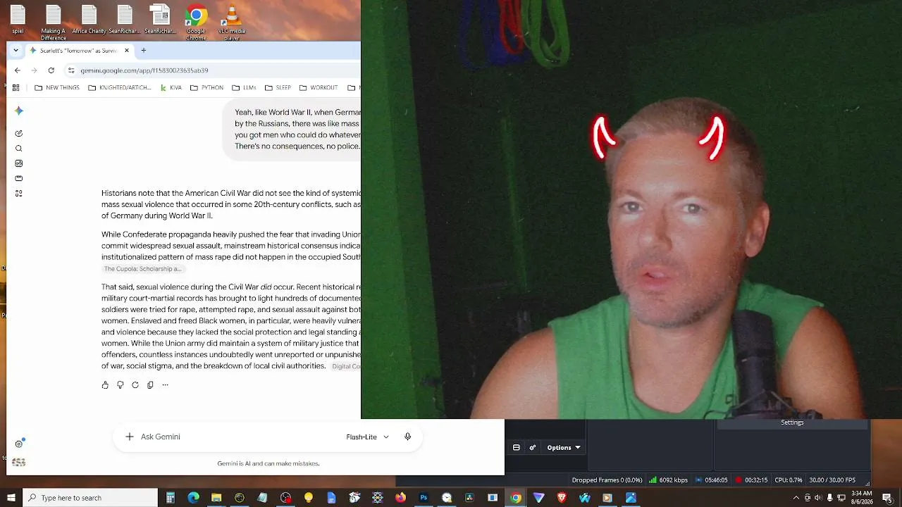
Task: Open the KNIGHTED/ARTICH... bookmarks folder
Action: click(120, 88)
